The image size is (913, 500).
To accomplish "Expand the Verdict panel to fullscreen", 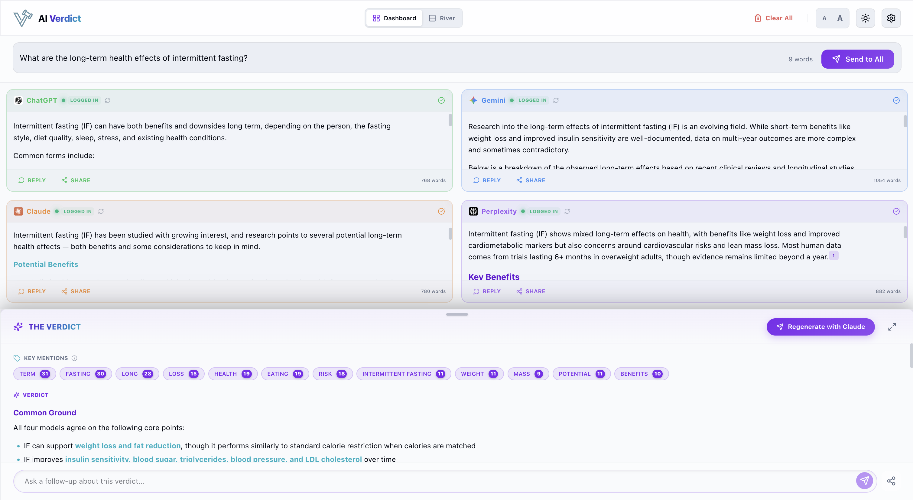I will 892,327.
